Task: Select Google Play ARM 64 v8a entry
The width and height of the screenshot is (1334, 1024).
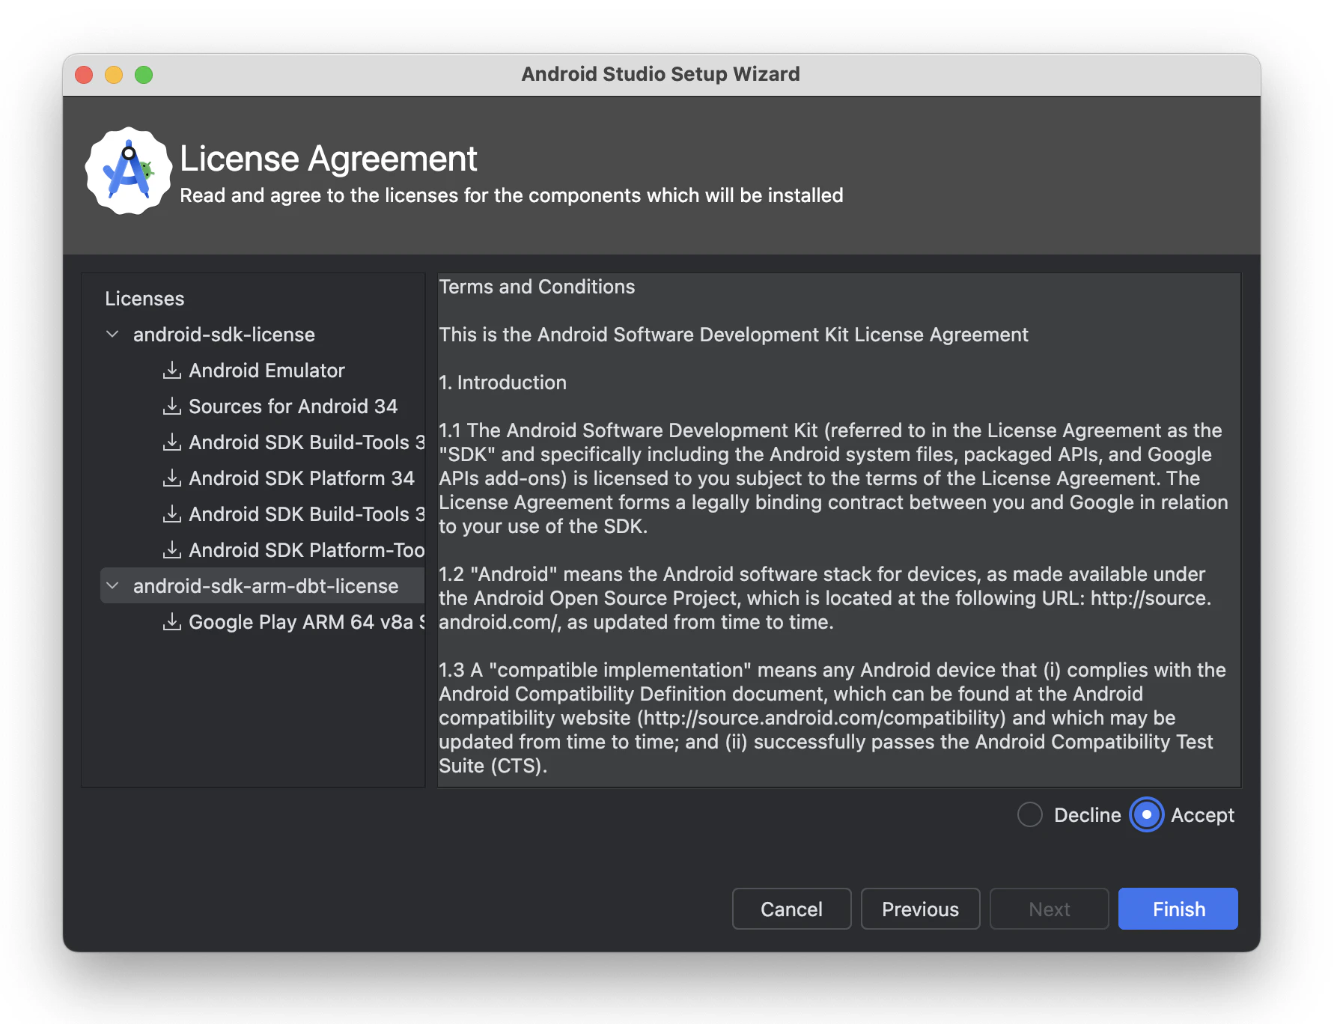Action: click(306, 621)
